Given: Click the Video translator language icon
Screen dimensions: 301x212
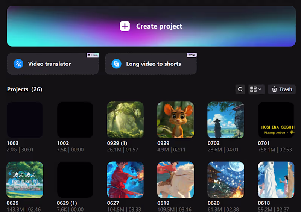Looking at the screenshot, I should (x=18, y=64).
